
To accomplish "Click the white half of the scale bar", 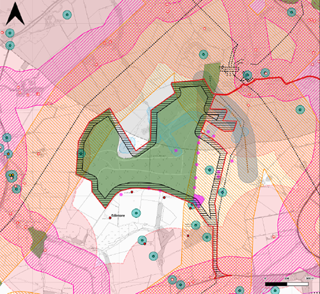I will pyautogui.click(x=298, y=284).
